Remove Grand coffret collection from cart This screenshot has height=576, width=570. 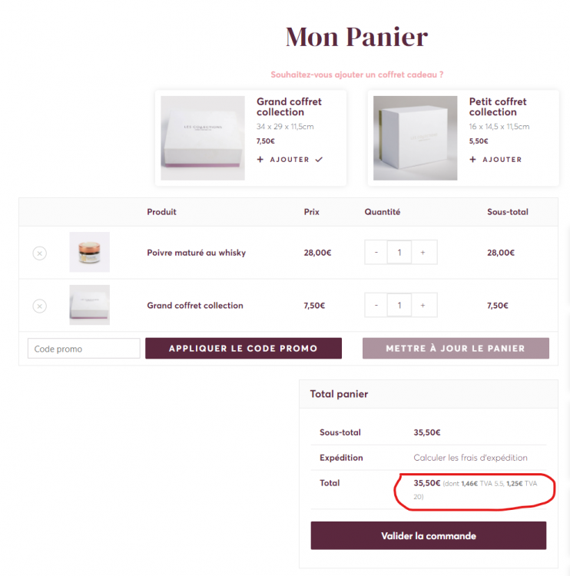tap(39, 306)
